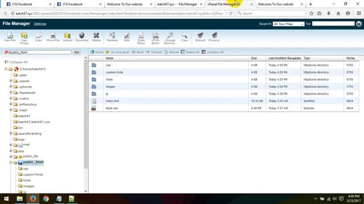Expand the mail folder
364x204 pixels.
pos(11,145)
